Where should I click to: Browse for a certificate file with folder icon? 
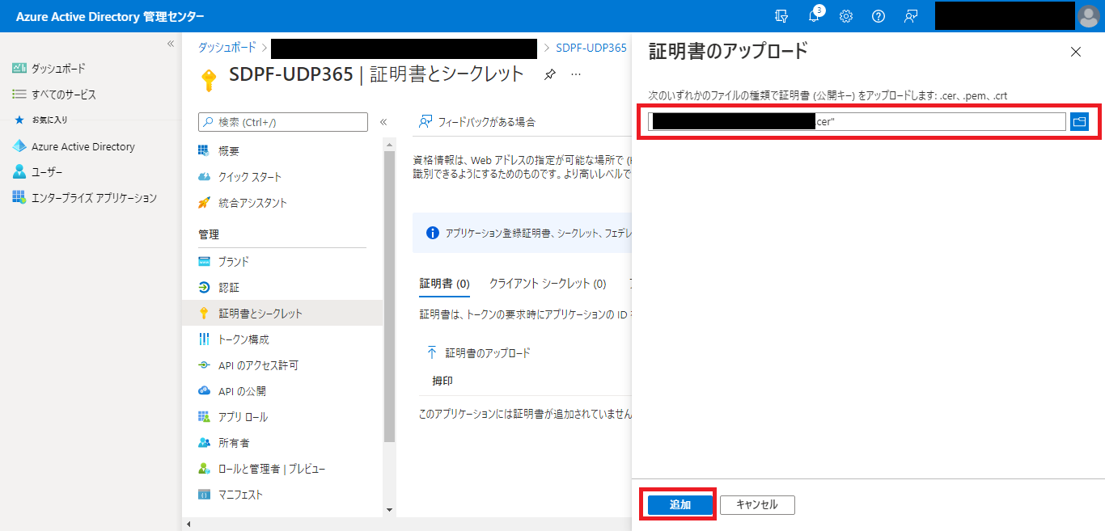(1079, 122)
